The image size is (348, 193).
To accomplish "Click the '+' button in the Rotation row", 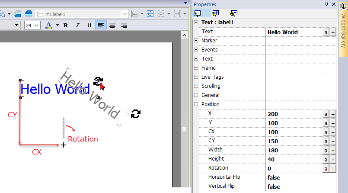I will pos(333,168).
